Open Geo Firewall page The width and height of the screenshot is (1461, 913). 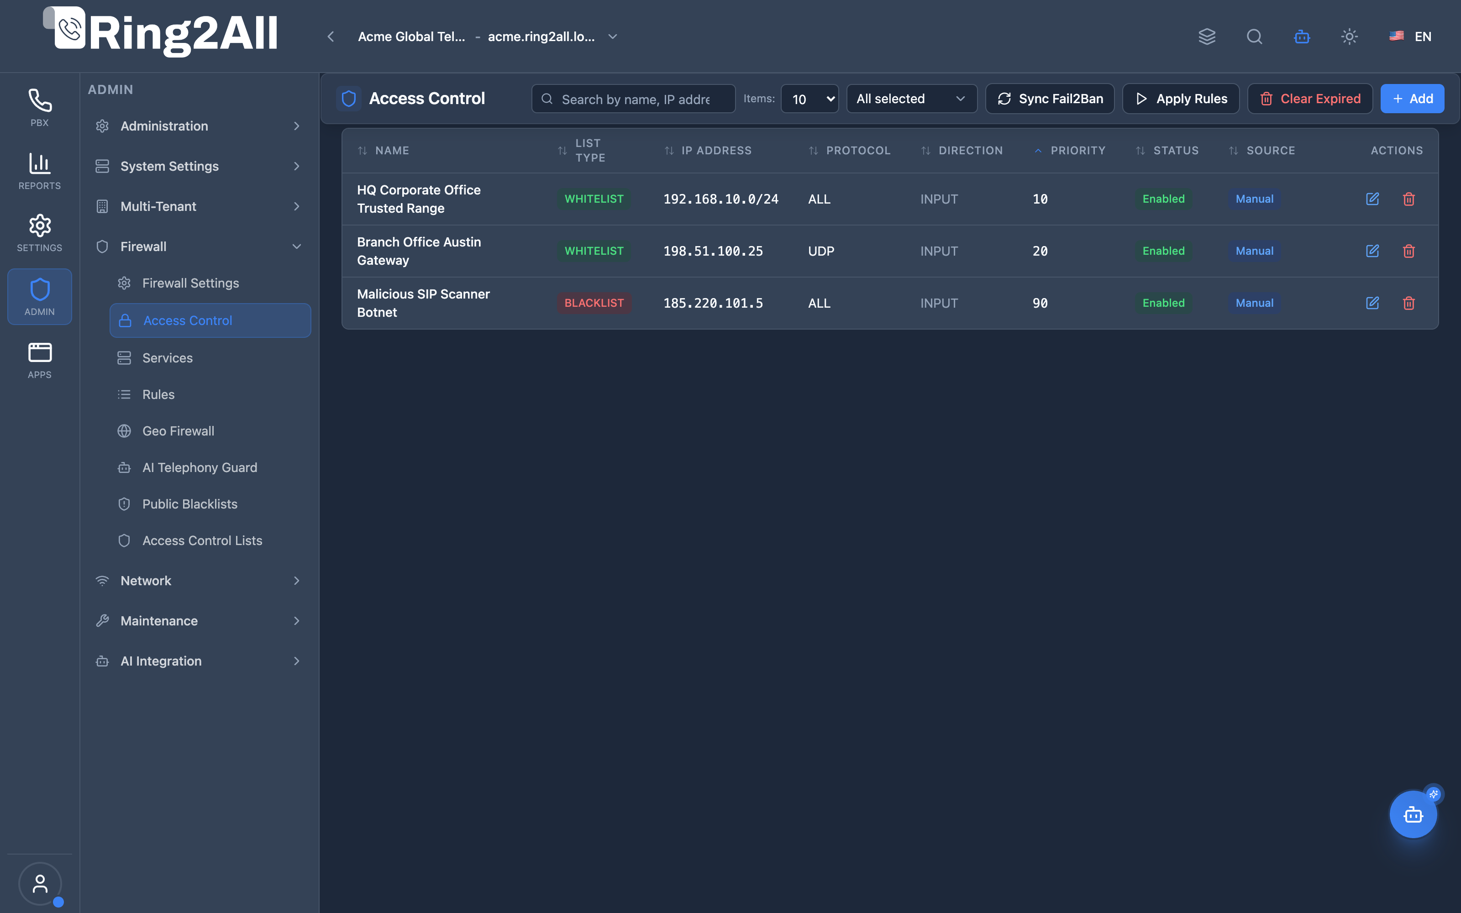click(210, 430)
